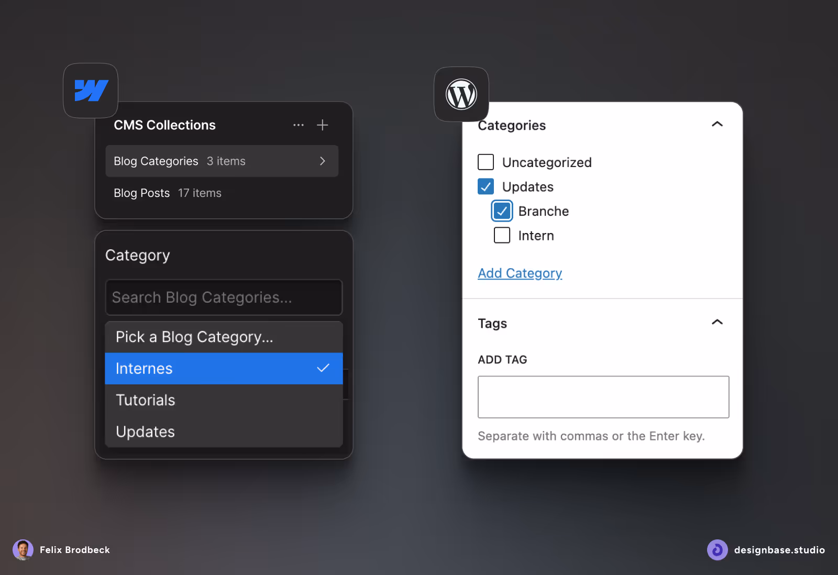Open the CMS Collections more options menu

point(298,125)
